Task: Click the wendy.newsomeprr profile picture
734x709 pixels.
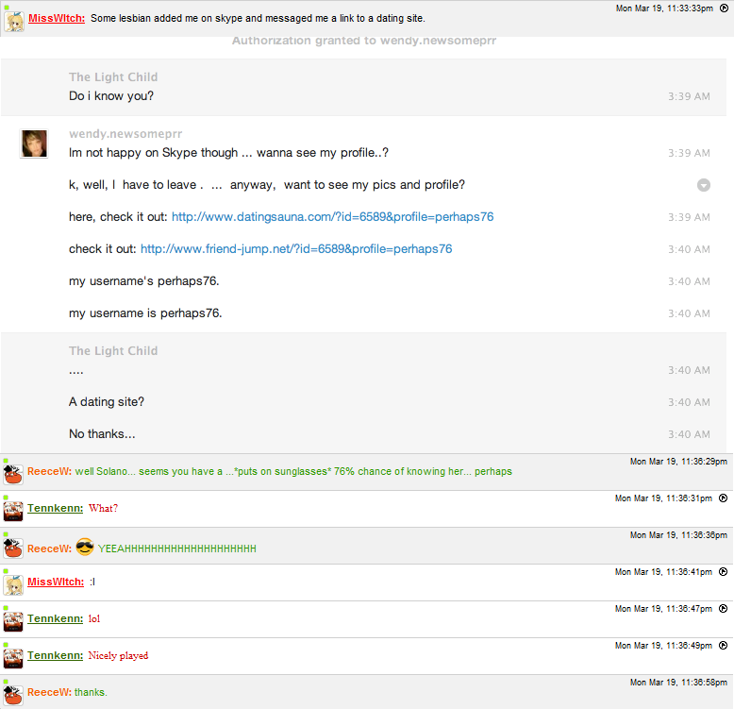Action: (x=34, y=143)
